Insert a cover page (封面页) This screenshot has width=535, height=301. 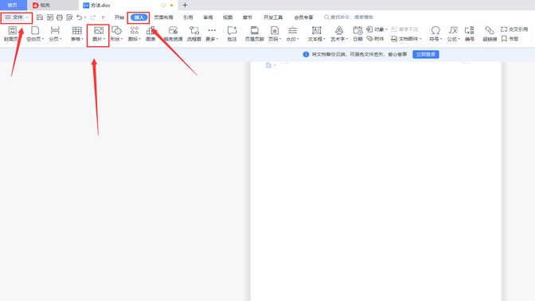click(x=12, y=33)
